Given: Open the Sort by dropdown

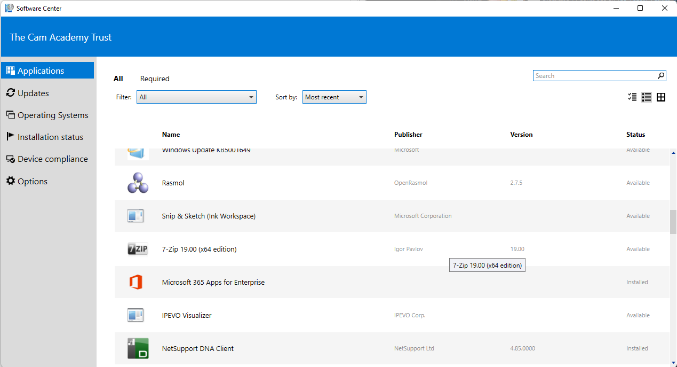Looking at the screenshot, I should pyautogui.click(x=334, y=97).
